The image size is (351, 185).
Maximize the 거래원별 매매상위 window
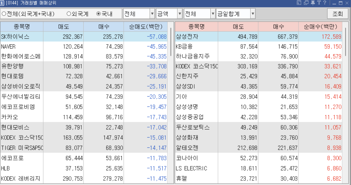click(341, 3)
